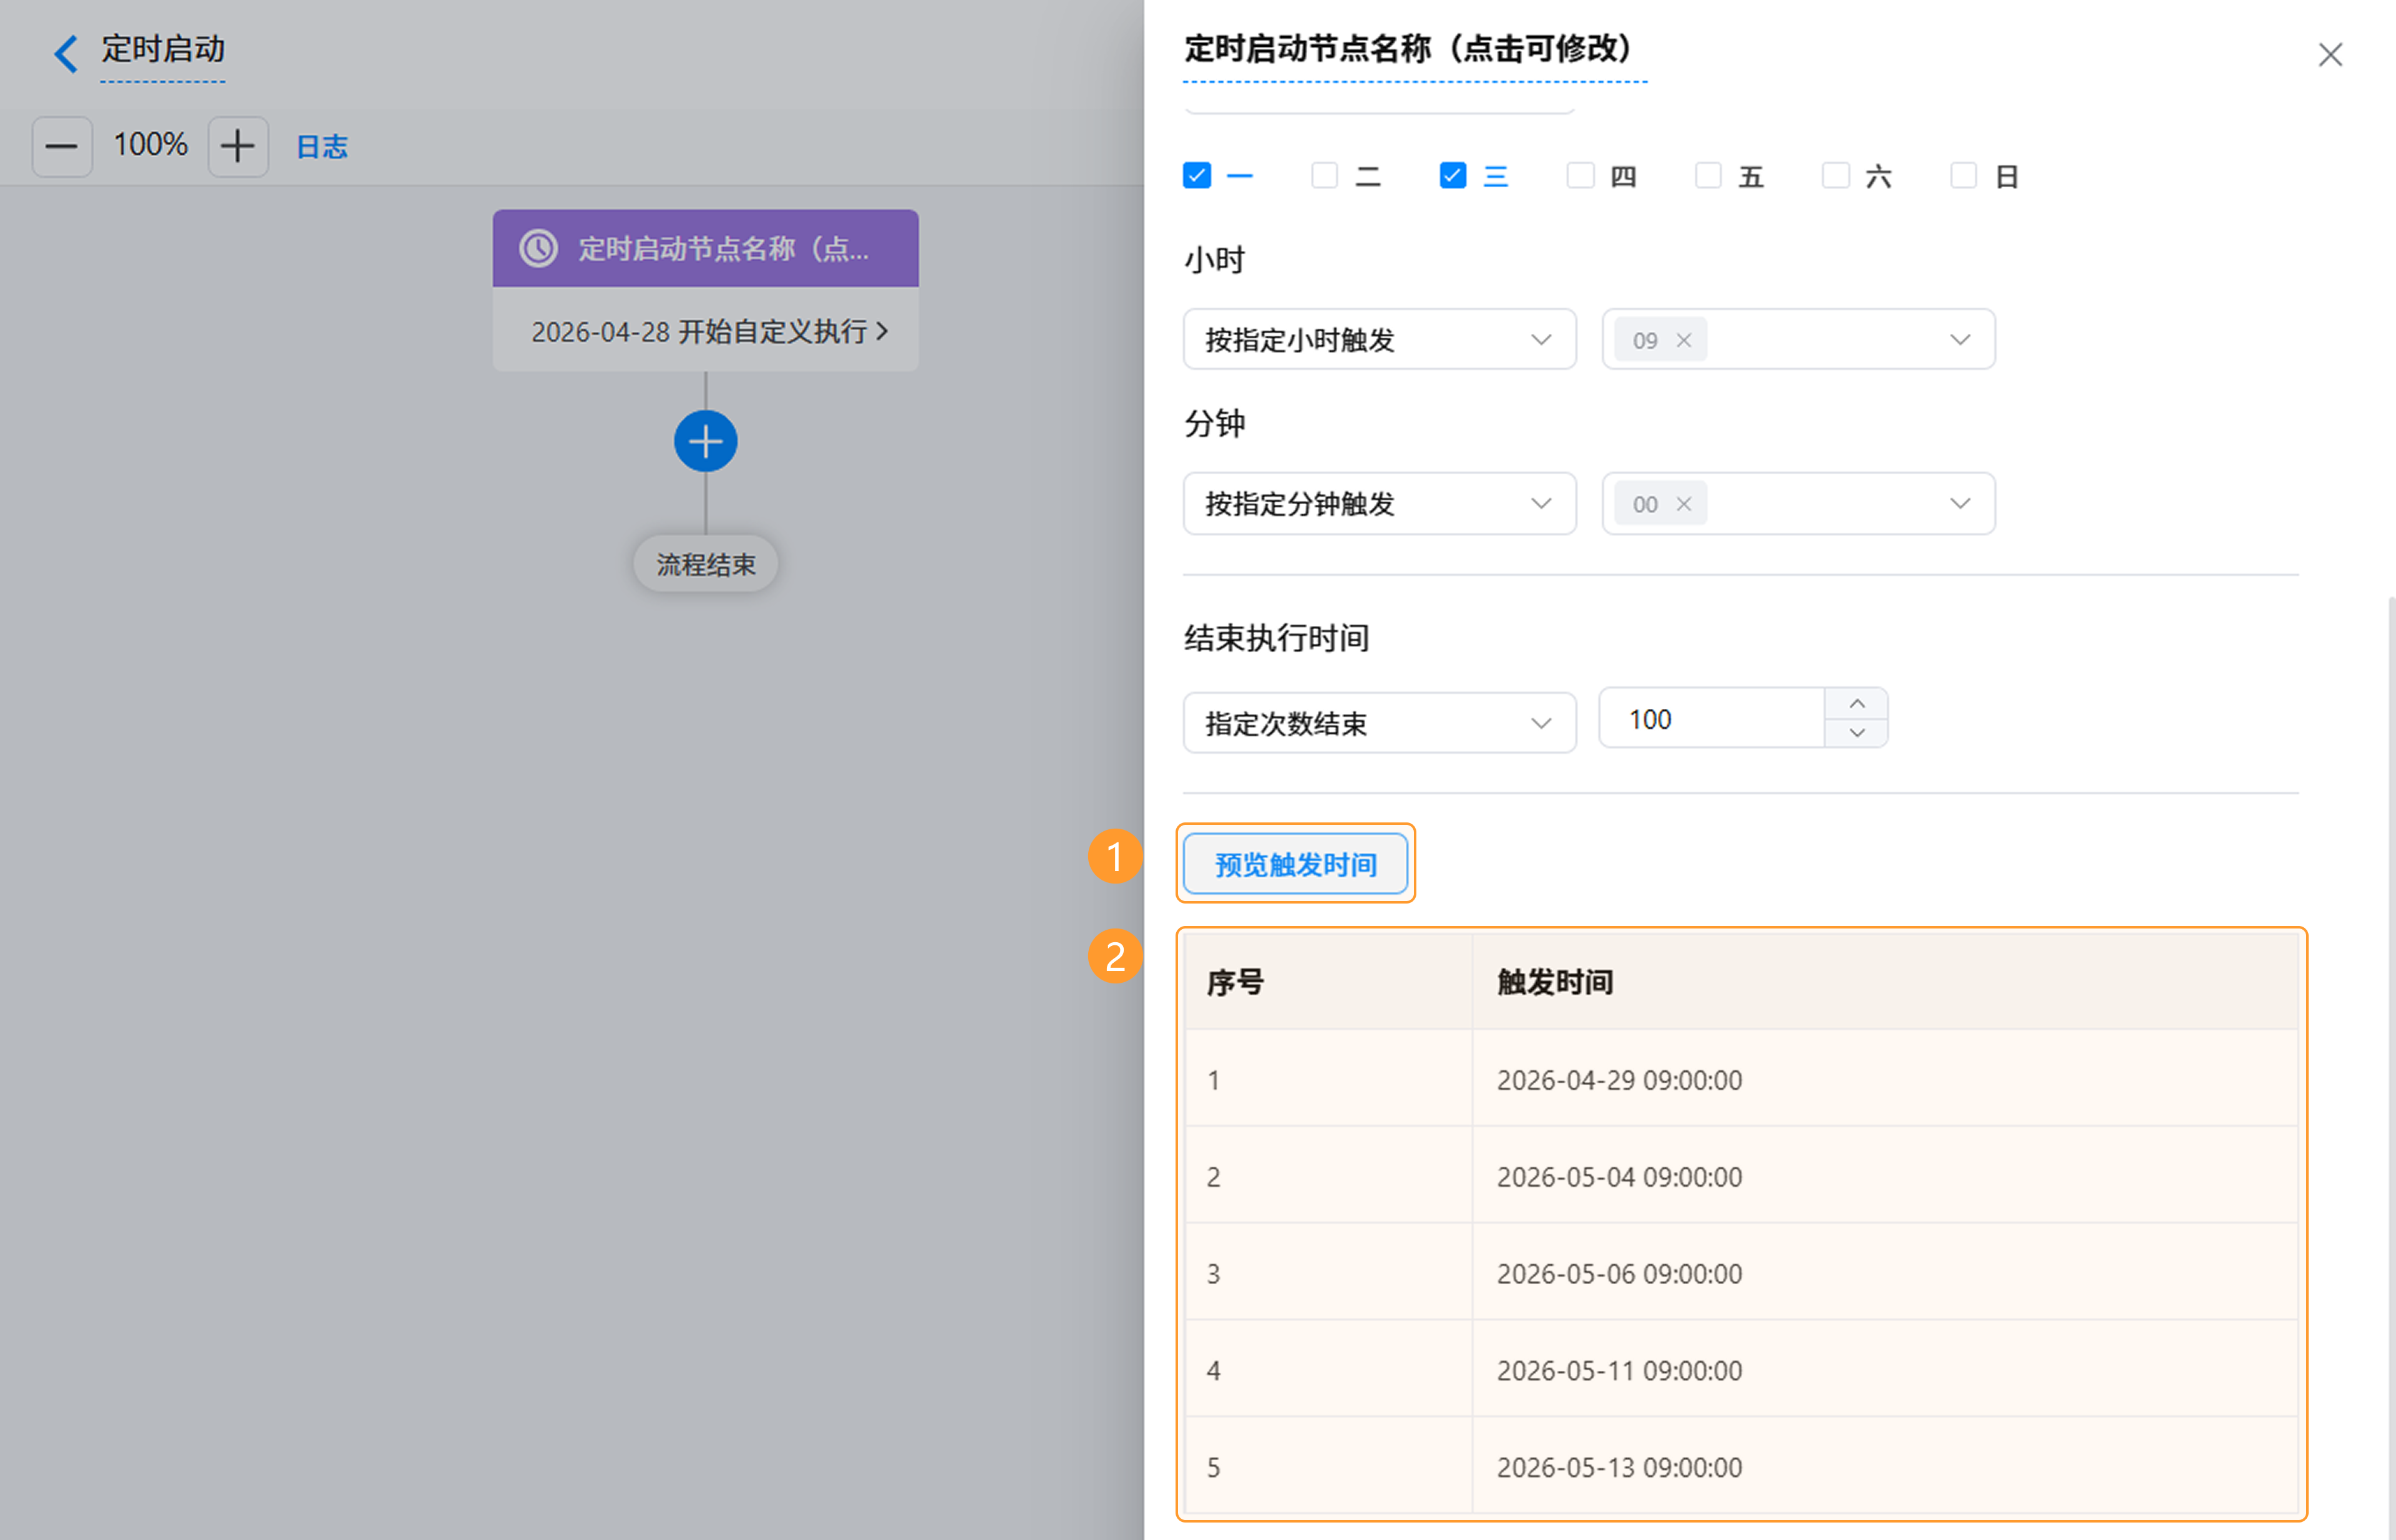Click the 流程结束 end node
The image size is (2396, 1540).
tap(705, 564)
